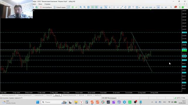
Task: Open the Справка menu
Action: click(x=47, y=4)
